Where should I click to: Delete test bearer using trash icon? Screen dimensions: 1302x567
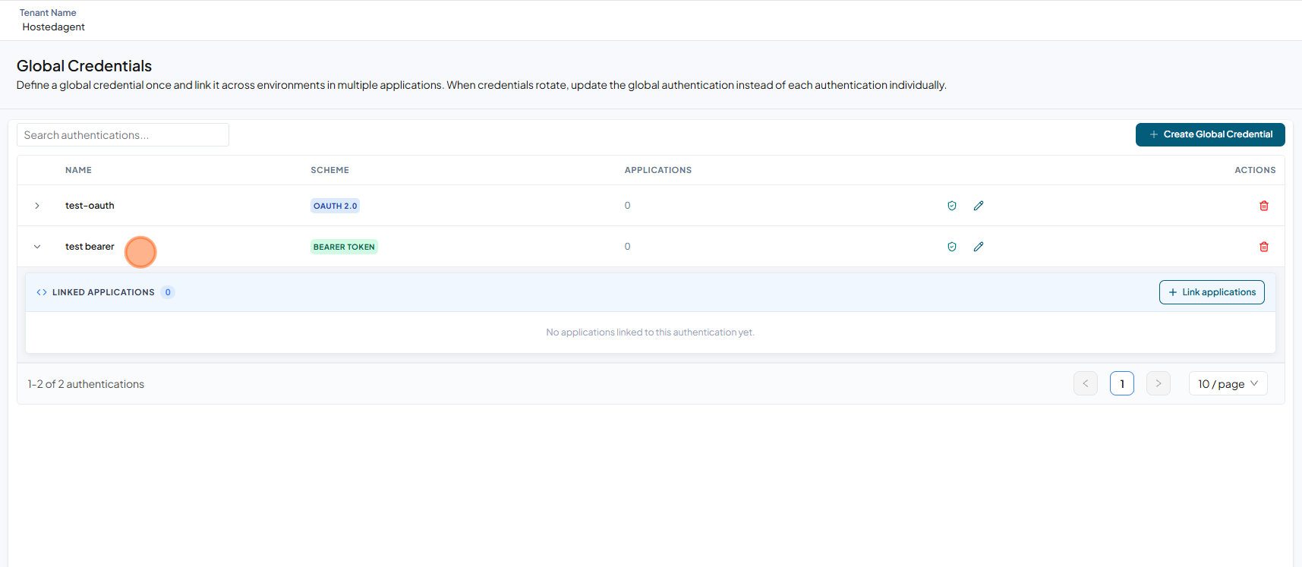(1264, 247)
